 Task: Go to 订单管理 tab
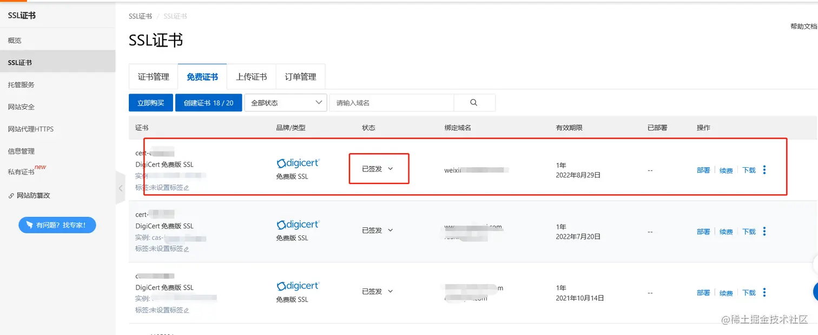pos(300,77)
